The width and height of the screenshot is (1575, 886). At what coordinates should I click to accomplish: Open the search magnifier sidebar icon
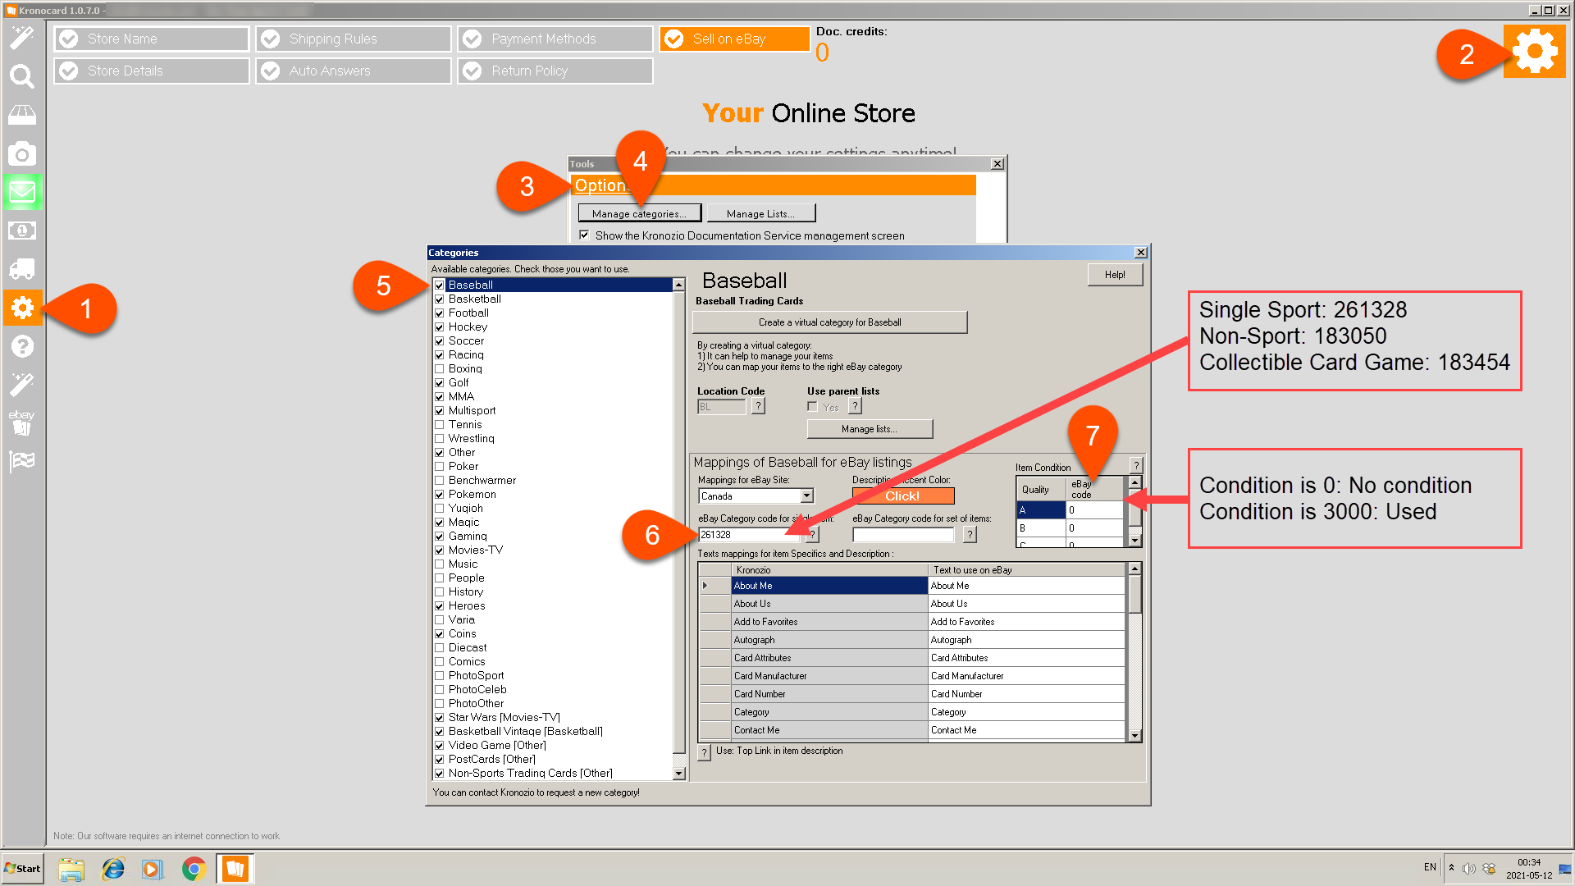[x=22, y=76]
